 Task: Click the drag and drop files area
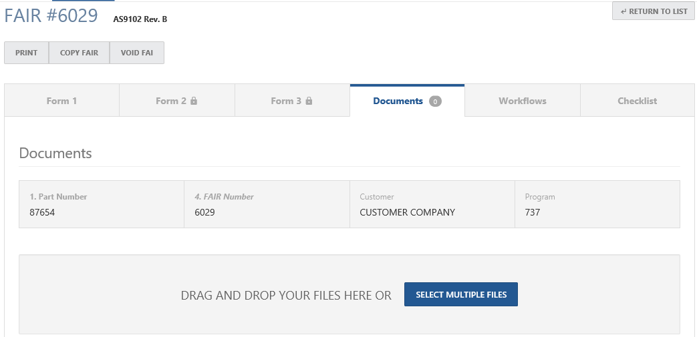point(350,294)
